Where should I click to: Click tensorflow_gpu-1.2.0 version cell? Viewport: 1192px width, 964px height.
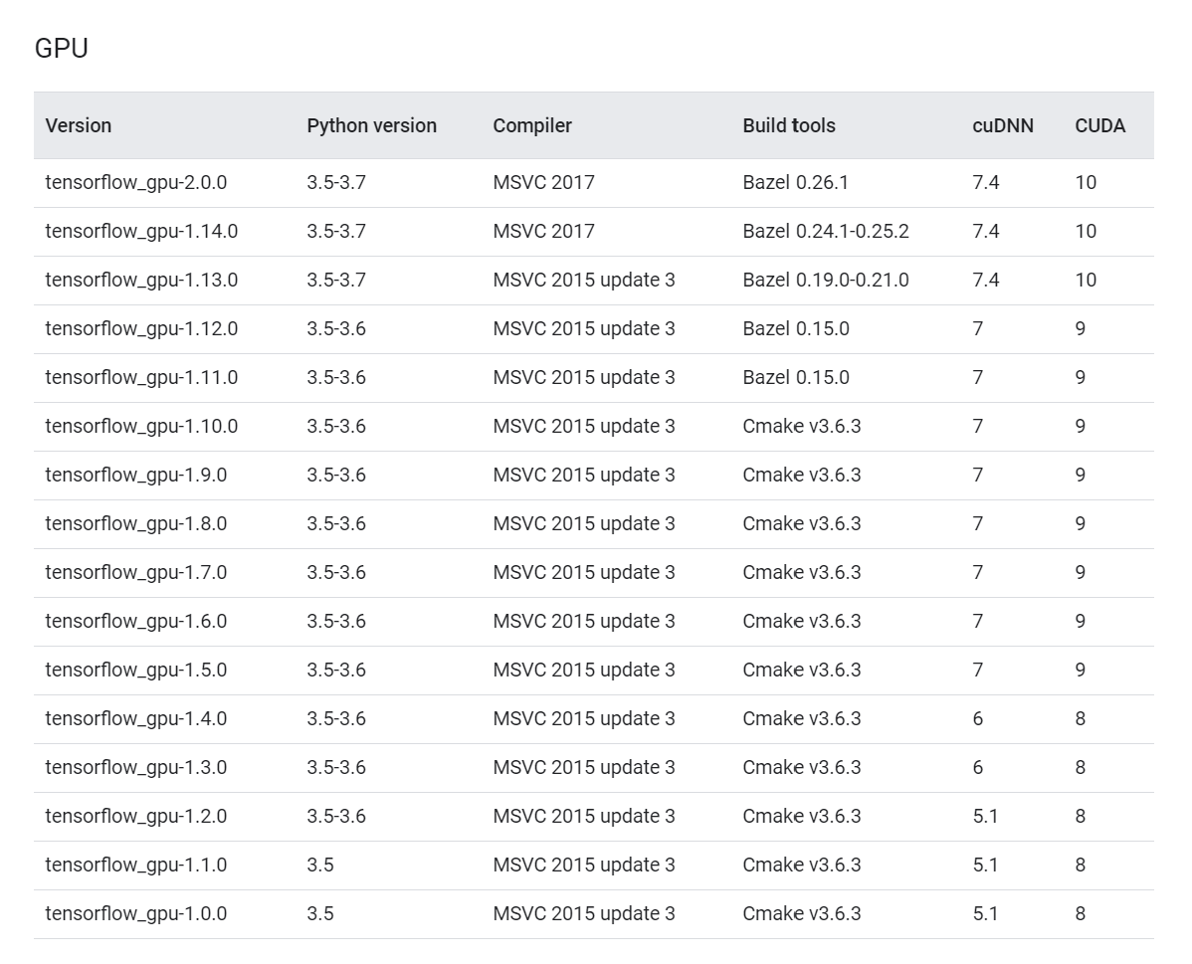[x=136, y=816]
